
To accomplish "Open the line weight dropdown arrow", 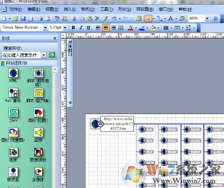I will [172, 28].
